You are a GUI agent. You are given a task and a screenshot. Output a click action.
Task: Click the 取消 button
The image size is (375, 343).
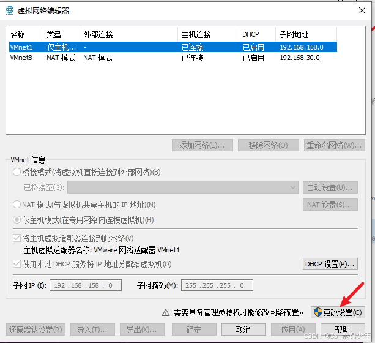click(243, 330)
